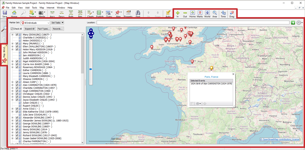Click the Plymouth map marker
The image size is (305, 150).
[152, 47]
